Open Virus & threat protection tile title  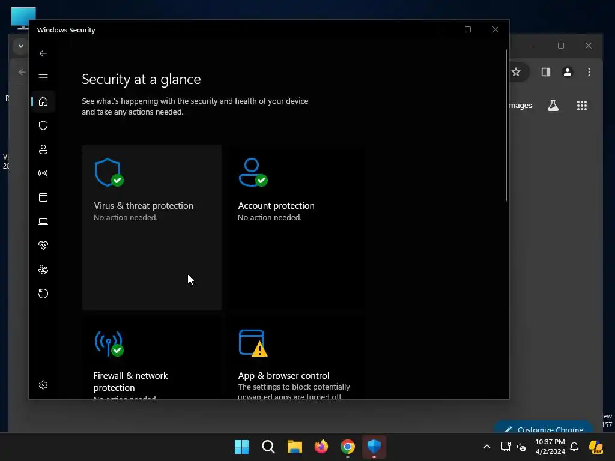(144, 206)
